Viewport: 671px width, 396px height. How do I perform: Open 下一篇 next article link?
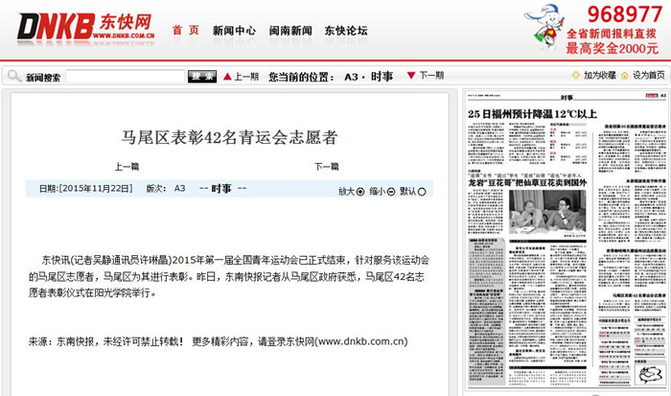pos(327,166)
